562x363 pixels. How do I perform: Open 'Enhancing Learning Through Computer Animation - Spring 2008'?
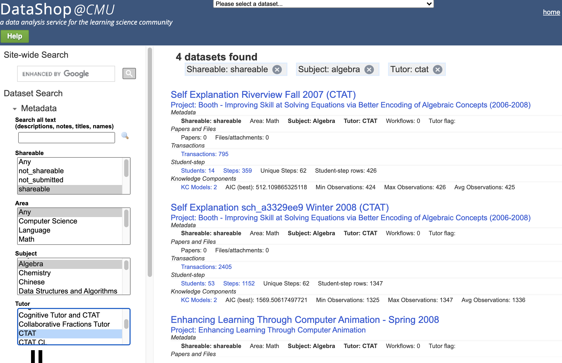pos(305,320)
